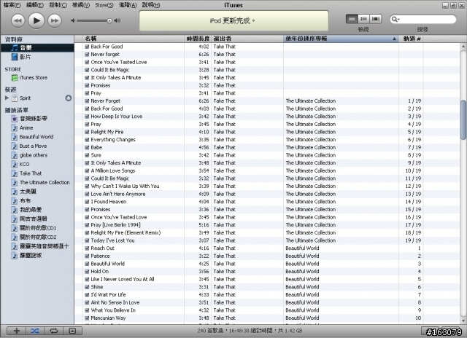Open the View menu
The height and width of the screenshot is (338, 467).
81,5
